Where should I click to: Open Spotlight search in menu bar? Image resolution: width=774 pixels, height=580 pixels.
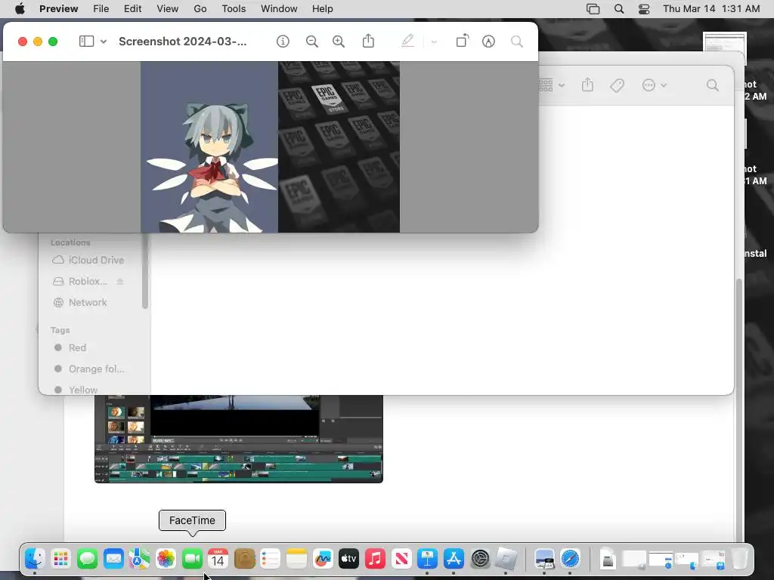(x=619, y=9)
